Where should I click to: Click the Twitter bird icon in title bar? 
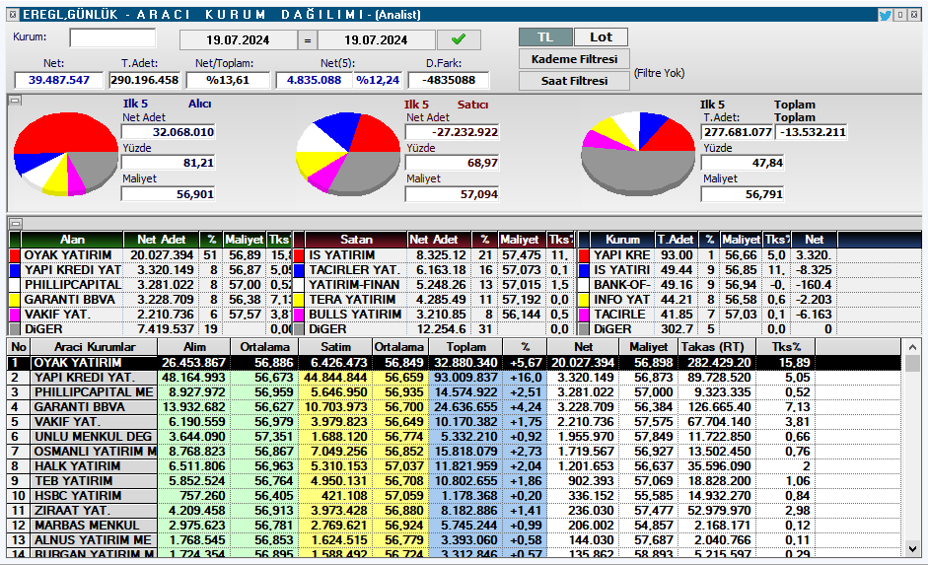click(x=885, y=15)
